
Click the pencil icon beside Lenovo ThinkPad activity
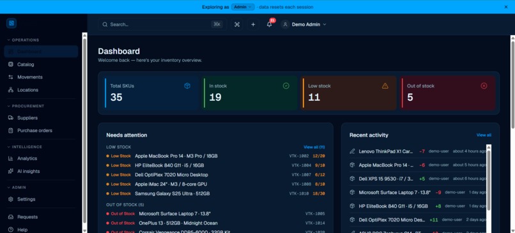(x=353, y=151)
